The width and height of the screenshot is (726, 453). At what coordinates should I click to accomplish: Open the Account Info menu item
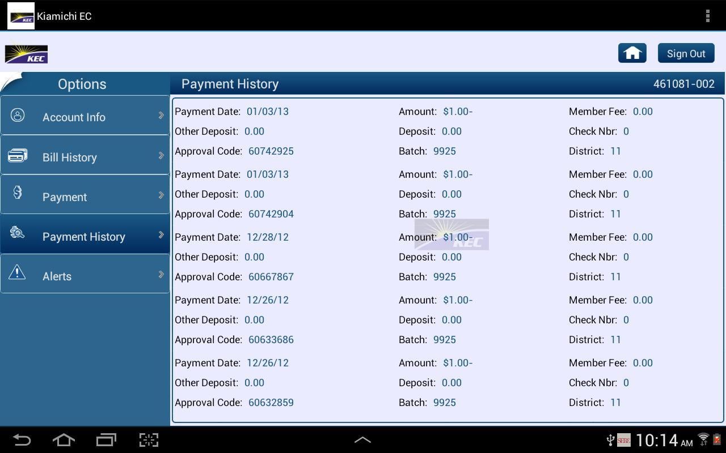coord(85,116)
